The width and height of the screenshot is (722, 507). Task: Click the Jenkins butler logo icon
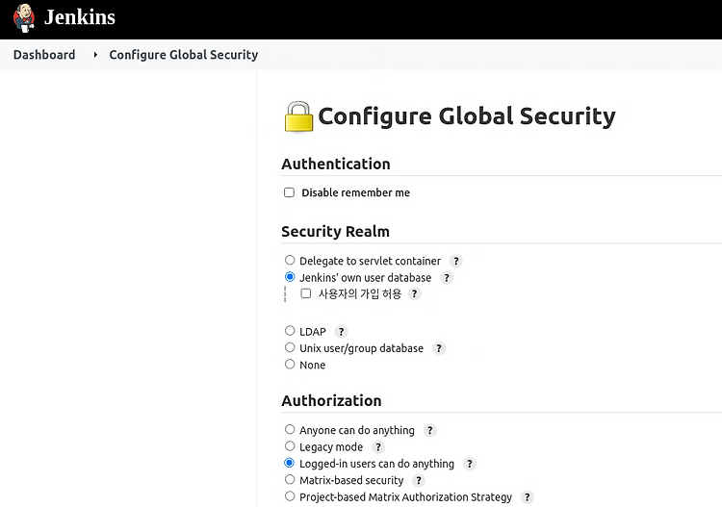24,18
